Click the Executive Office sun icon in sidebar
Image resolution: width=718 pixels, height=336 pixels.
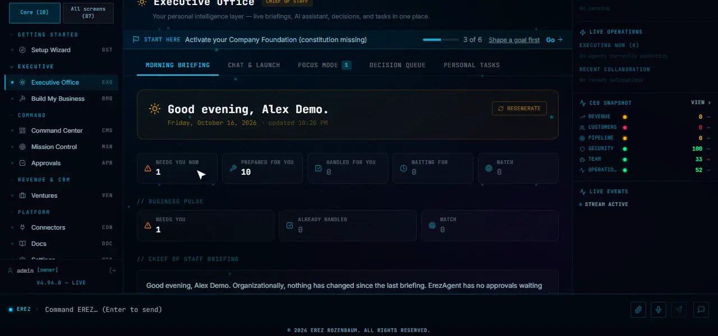(22, 82)
